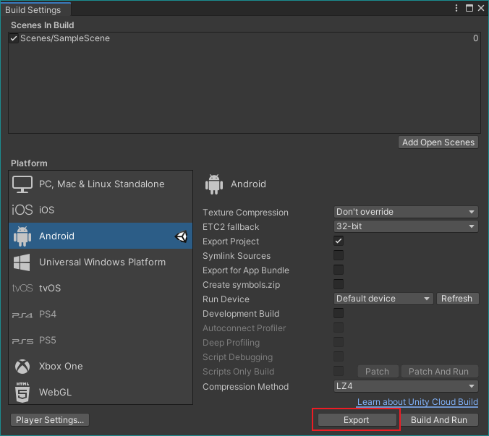This screenshot has width=489, height=436.
Task: Click the PS5 logo icon
Action: pyautogui.click(x=22, y=341)
